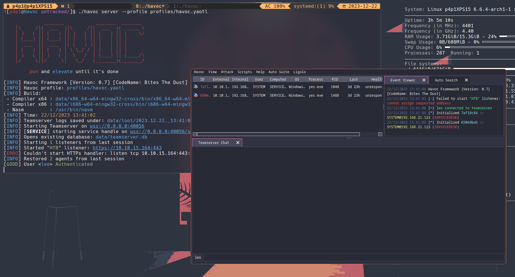Open the View menu
515x277 pixels.
pyautogui.click(x=213, y=72)
